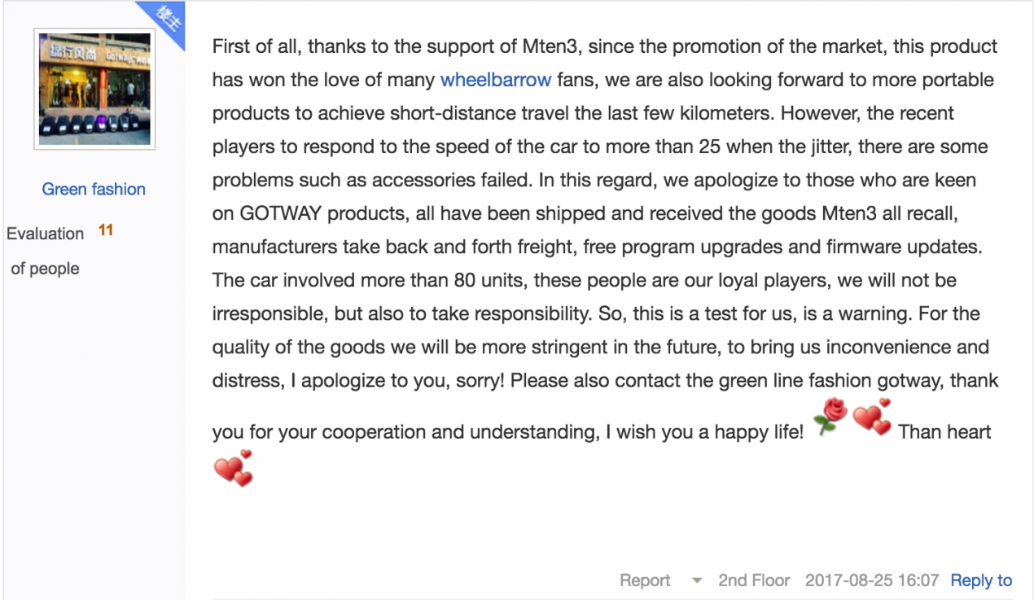Follow the blue "wheelbarrow" keyword link

(x=496, y=80)
